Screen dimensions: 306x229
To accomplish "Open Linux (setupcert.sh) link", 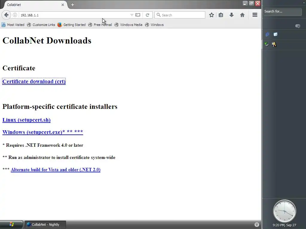I will pos(26,120).
